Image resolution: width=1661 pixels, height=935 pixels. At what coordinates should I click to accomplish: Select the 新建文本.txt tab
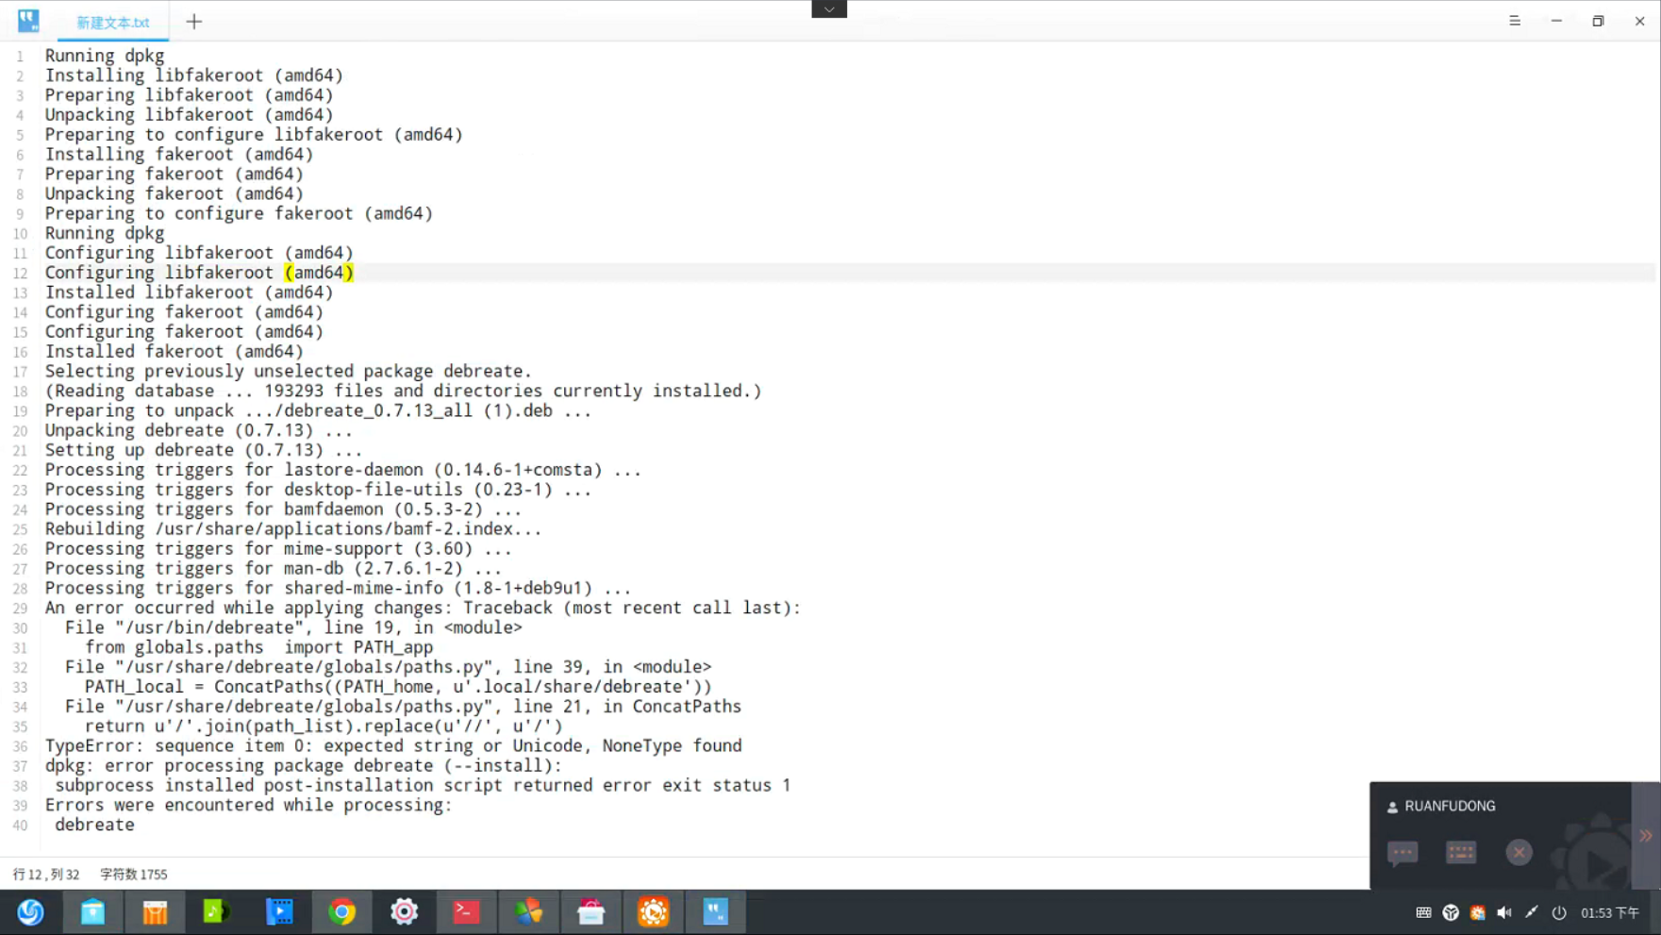tap(113, 23)
